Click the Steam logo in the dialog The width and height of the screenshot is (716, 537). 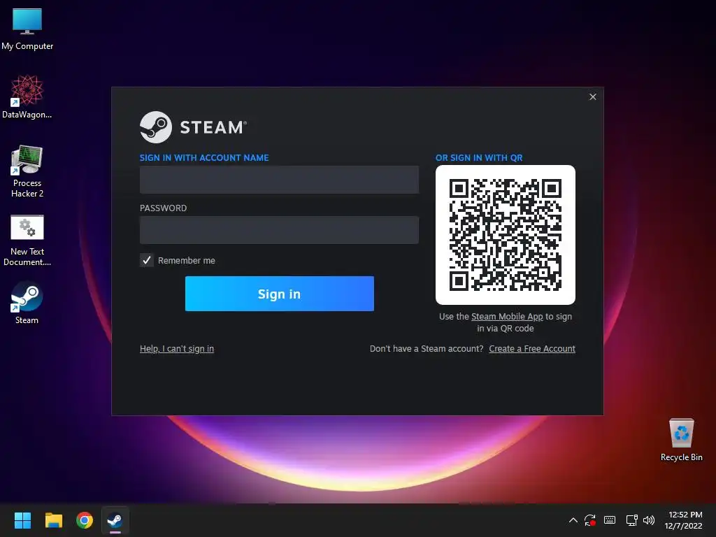click(193, 127)
